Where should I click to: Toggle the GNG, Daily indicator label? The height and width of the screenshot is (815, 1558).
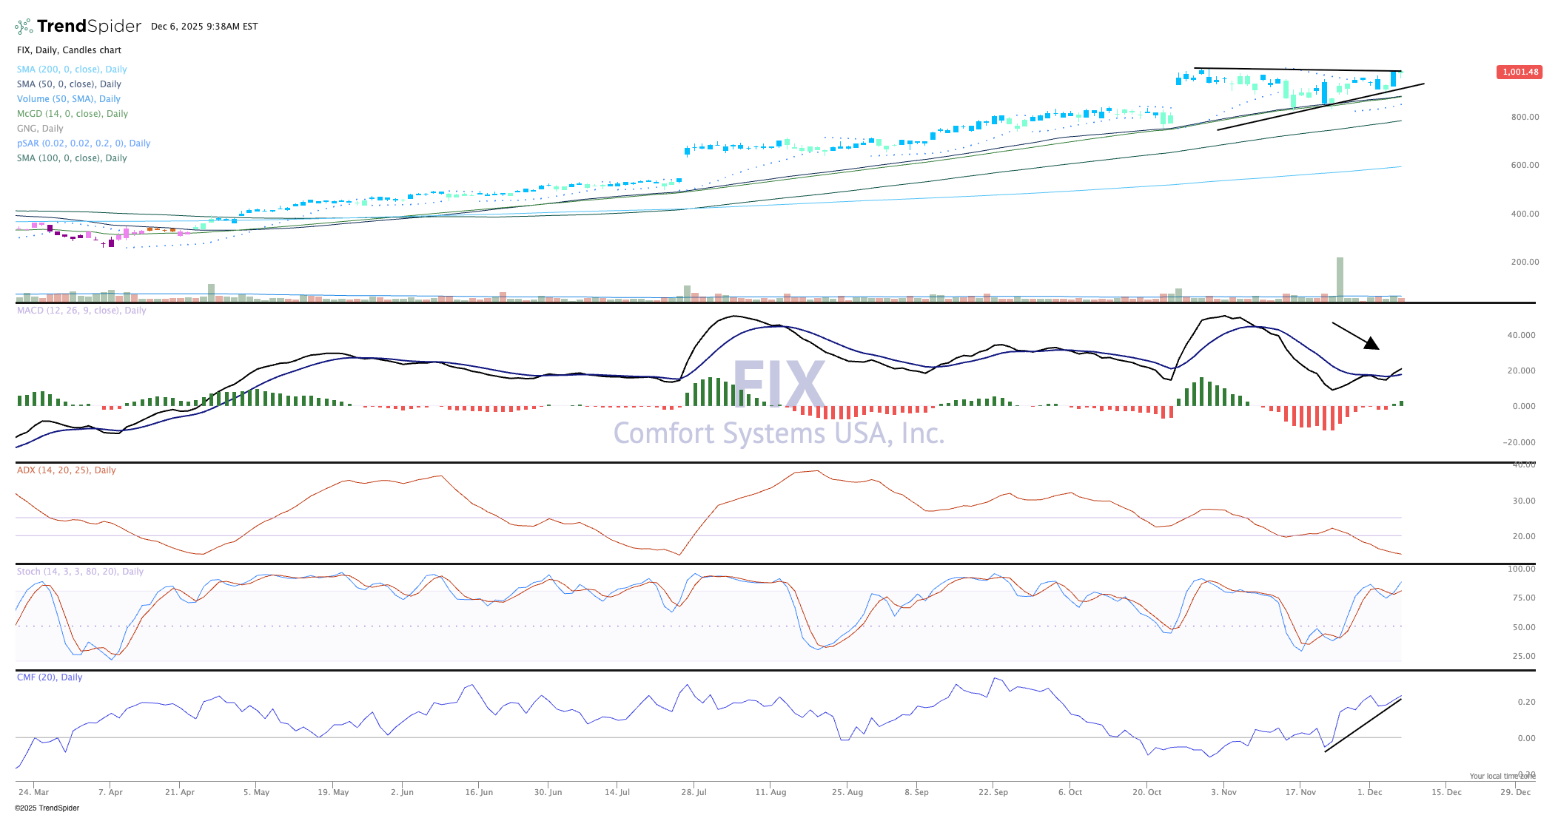point(40,129)
